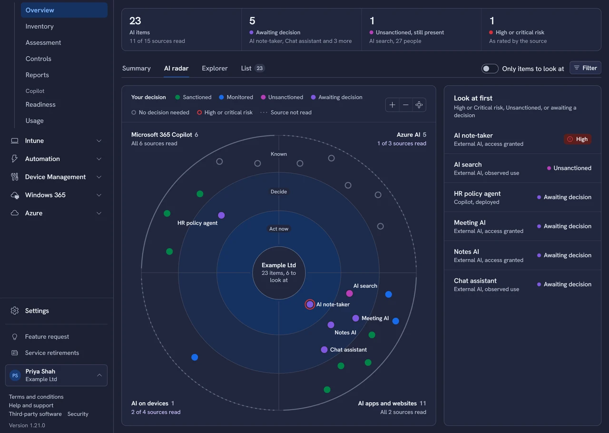This screenshot has height=433, width=609.
Task: Select the Chat assistant row in Look at first
Action: pos(522,285)
